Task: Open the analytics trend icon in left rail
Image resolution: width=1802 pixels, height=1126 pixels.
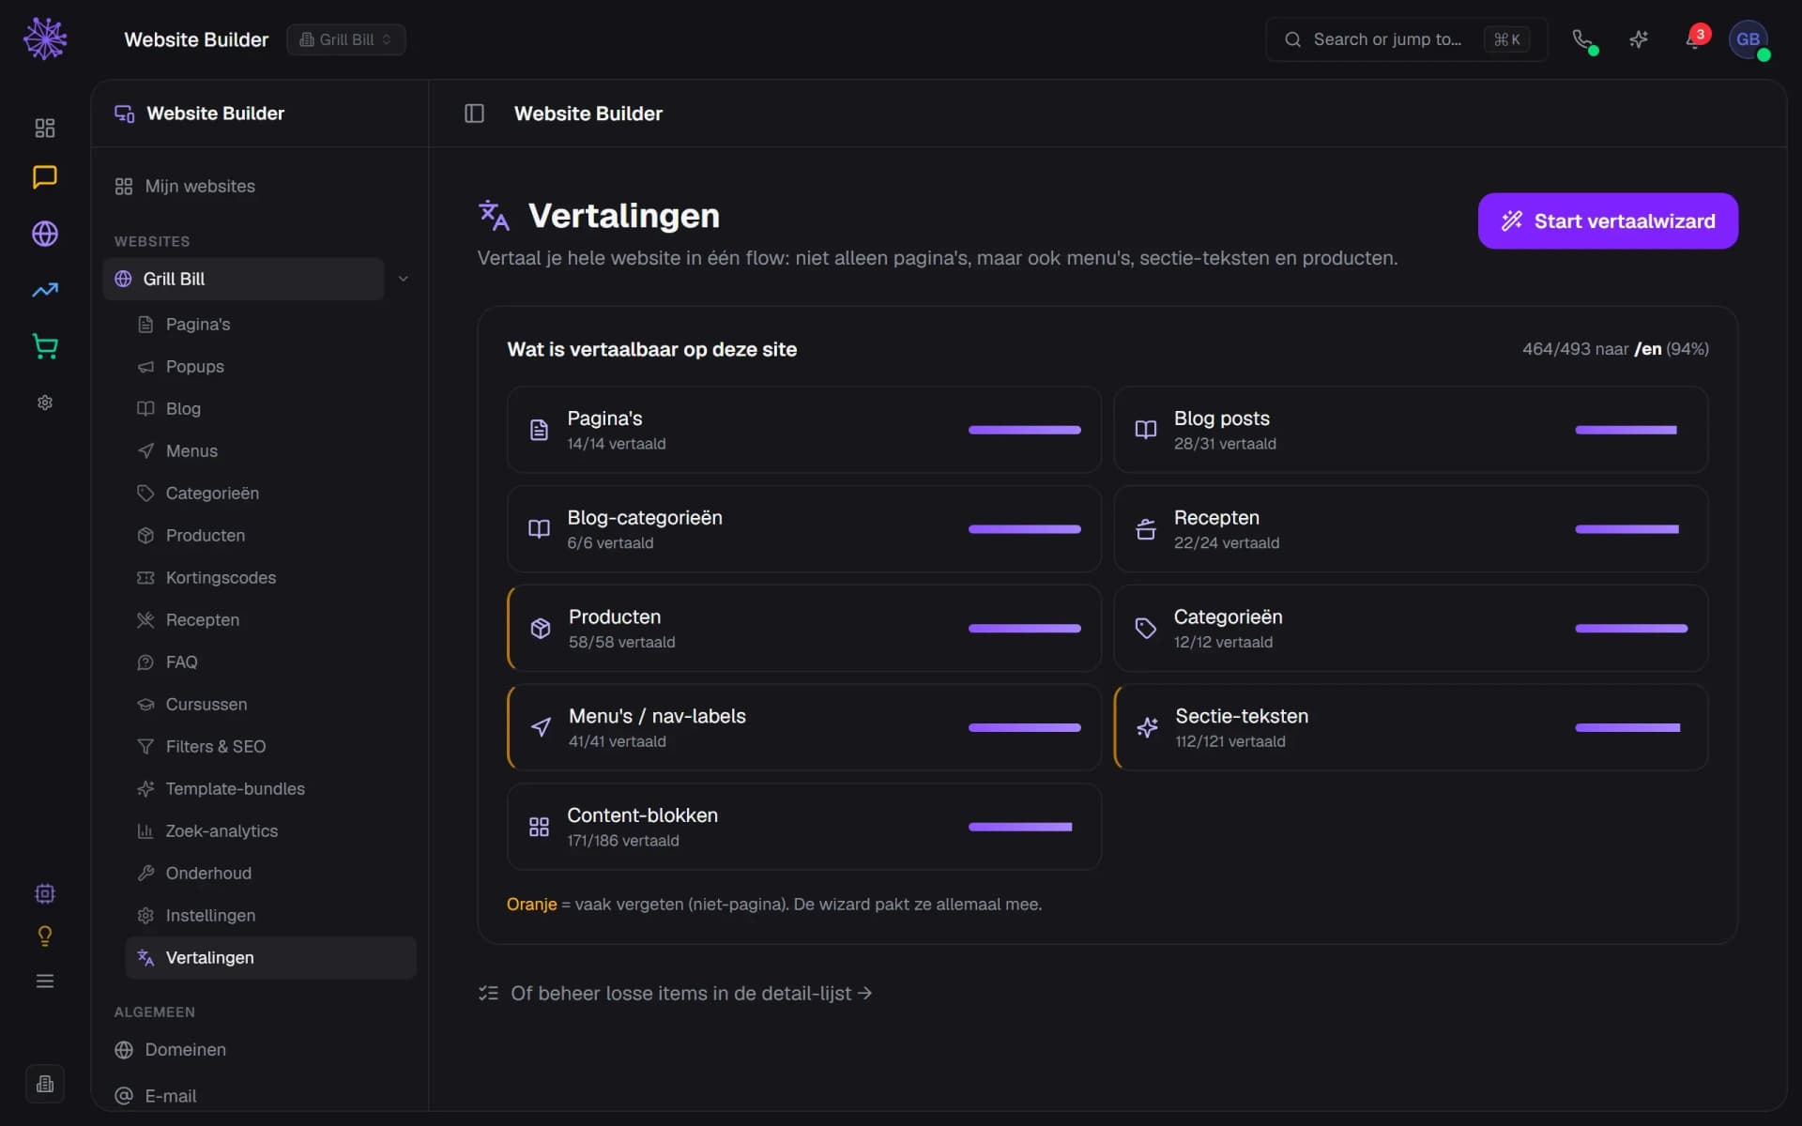Action: click(45, 290)
